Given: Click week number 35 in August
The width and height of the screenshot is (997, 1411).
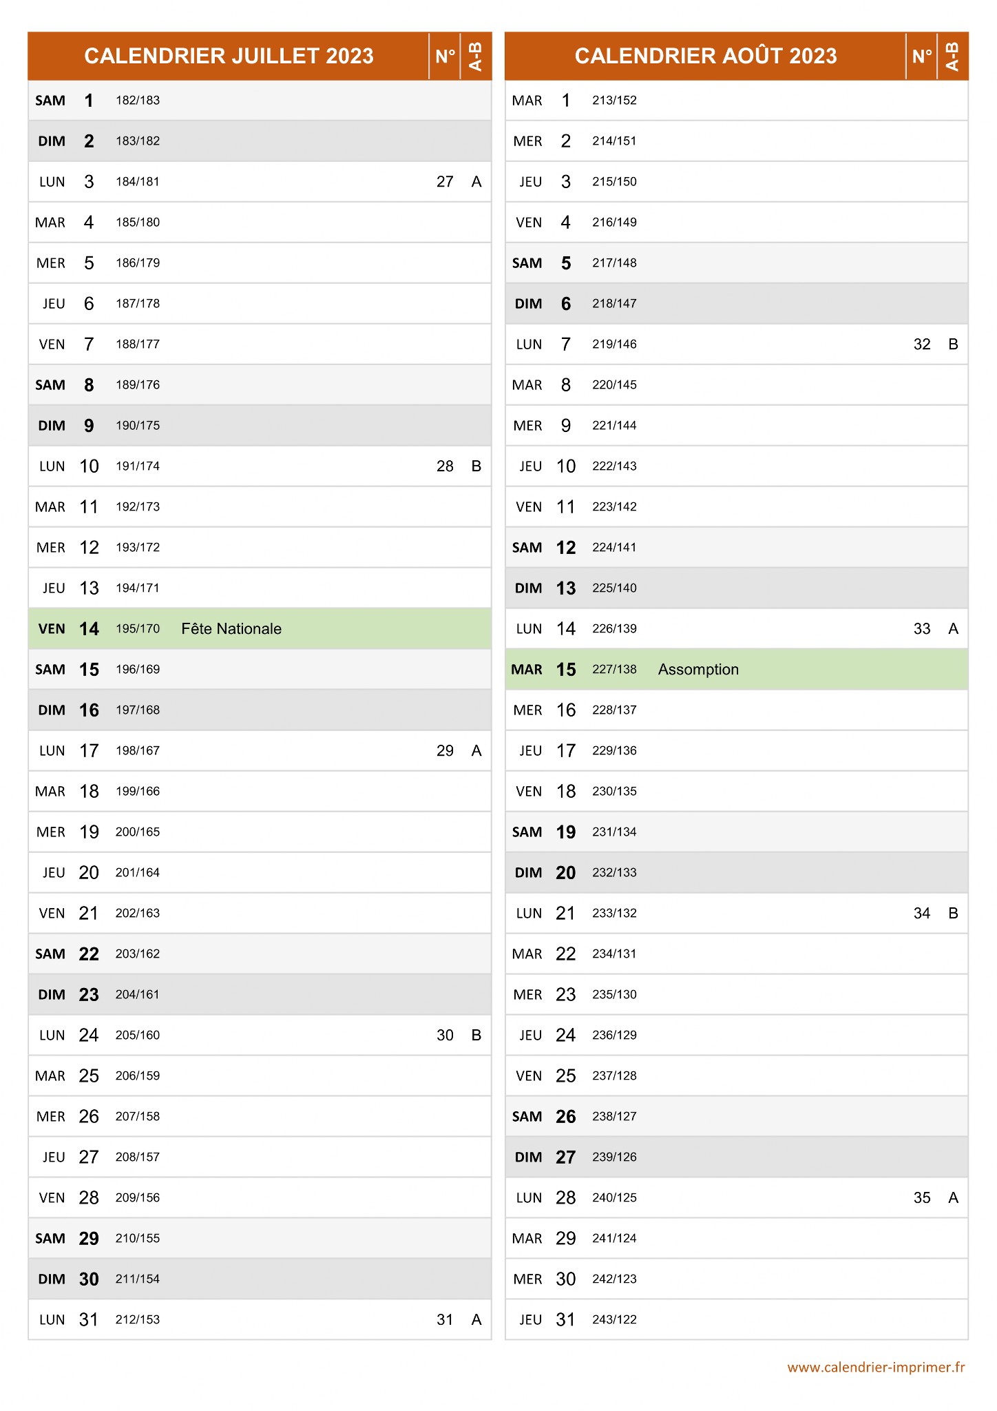Looking at the screenshot, I should [922, 1197].
